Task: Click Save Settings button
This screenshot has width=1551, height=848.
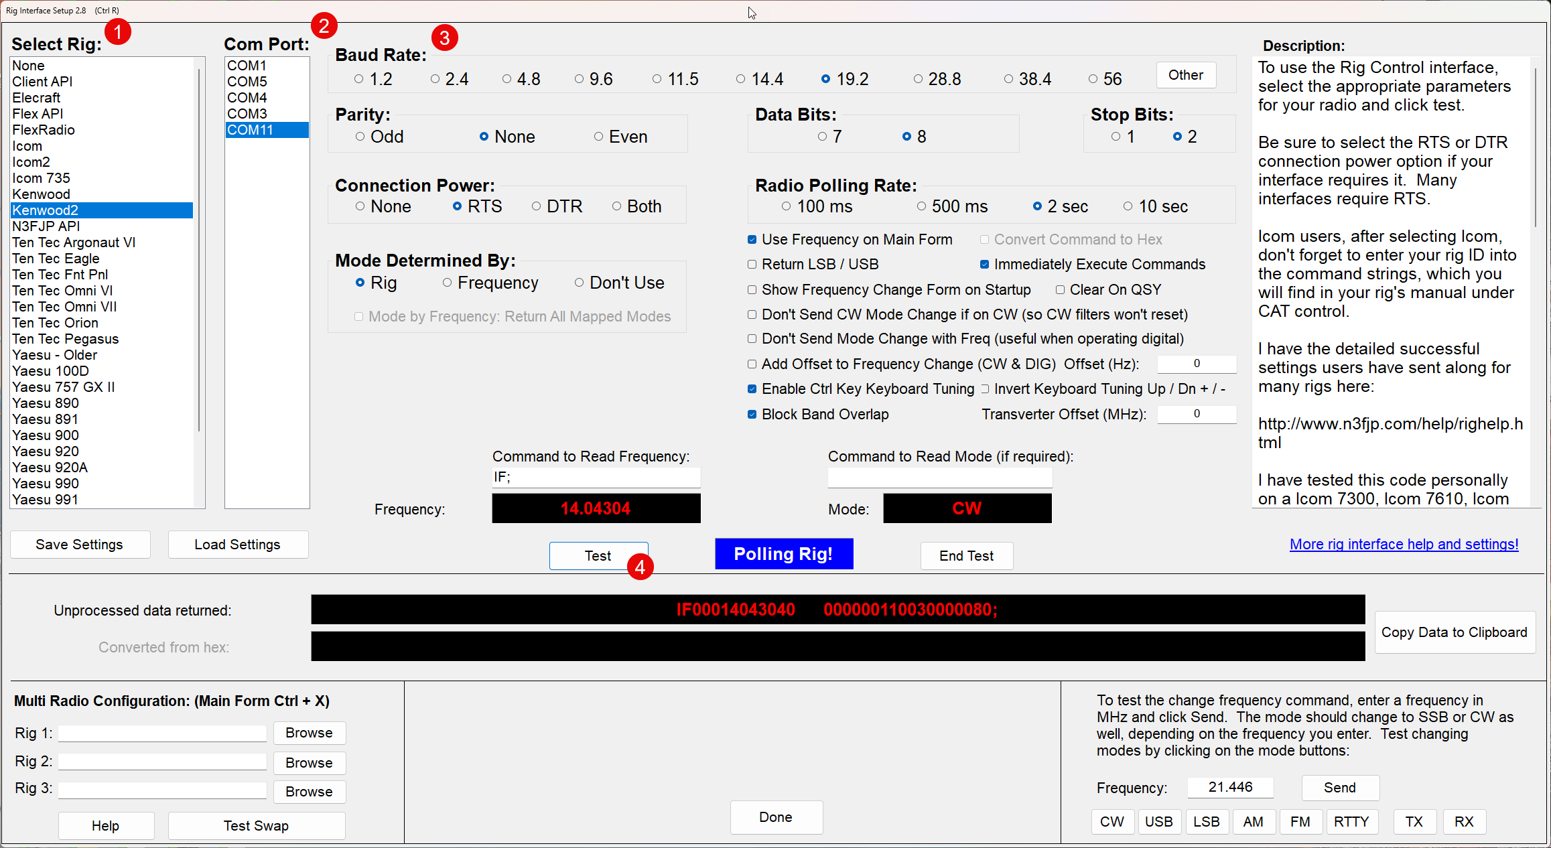Action: 79,544
